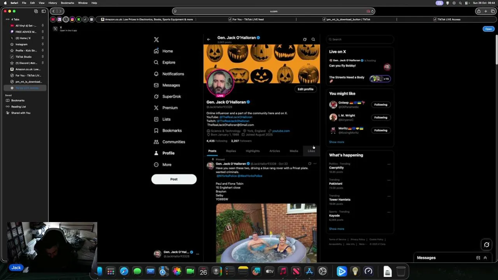Open Photos app in Dock
This screenshot has height=280, width=498.
tap(177, 271)
